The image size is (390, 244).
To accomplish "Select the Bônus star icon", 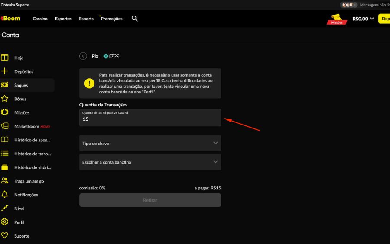I will (5, 99).
